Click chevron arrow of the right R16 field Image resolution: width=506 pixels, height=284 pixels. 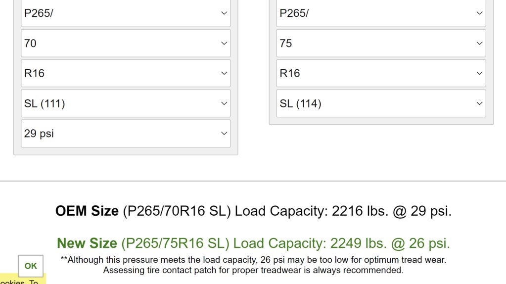coord(480,73)
